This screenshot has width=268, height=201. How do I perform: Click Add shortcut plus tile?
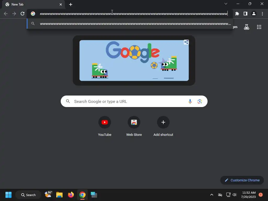point(163,126)
